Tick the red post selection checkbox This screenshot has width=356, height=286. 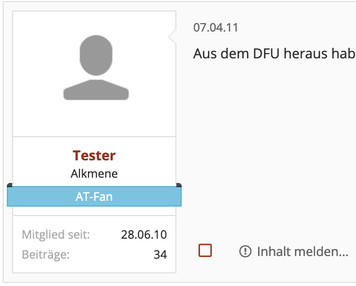coord(205,250)
